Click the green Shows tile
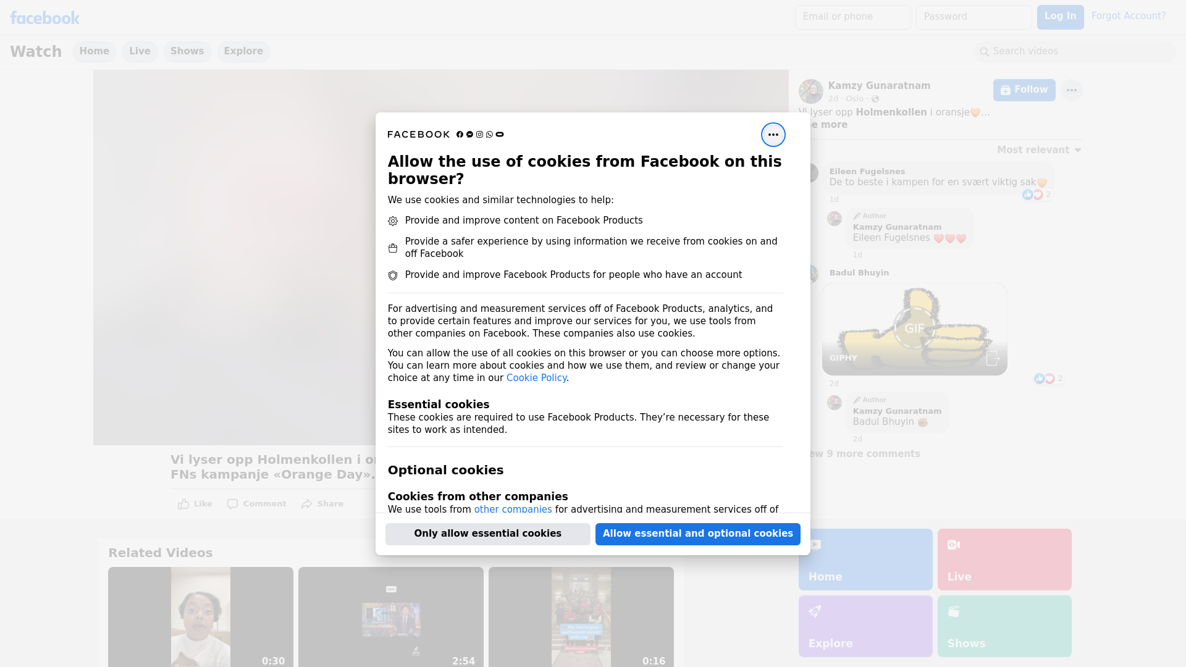Image resolution: width=1186 pixels, height=667 pixels. coord(1004,626)
